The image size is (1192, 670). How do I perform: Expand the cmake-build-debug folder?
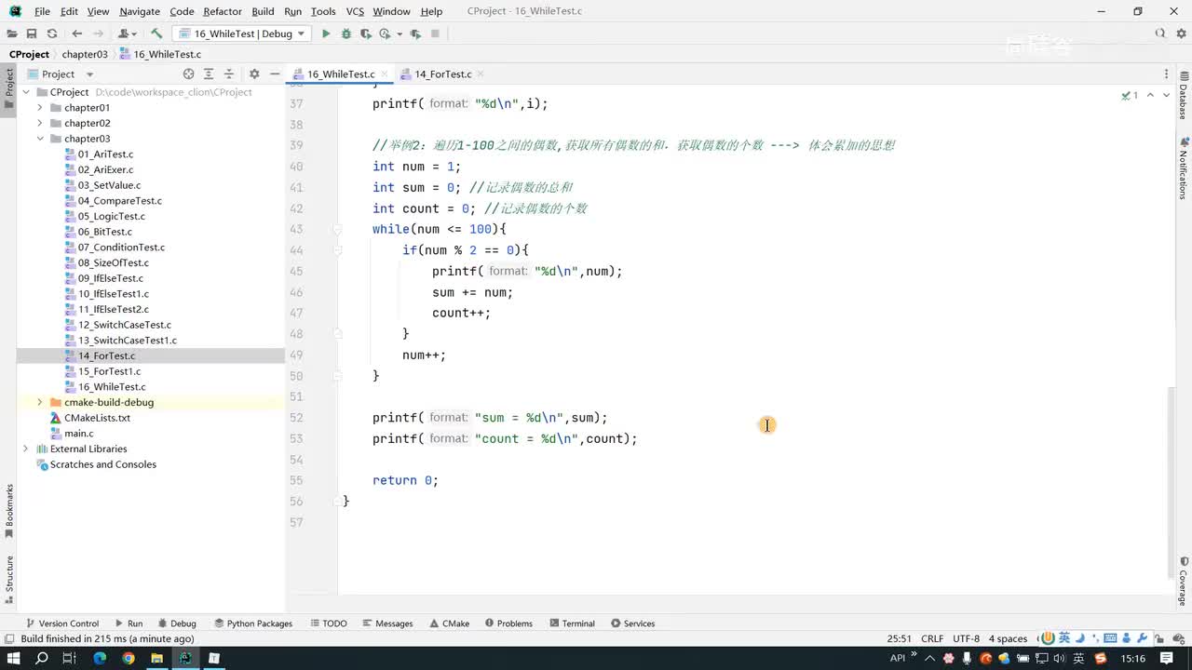[x=40, y=402]
